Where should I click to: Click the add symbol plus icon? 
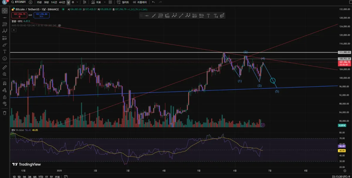(x=31, y=2)
